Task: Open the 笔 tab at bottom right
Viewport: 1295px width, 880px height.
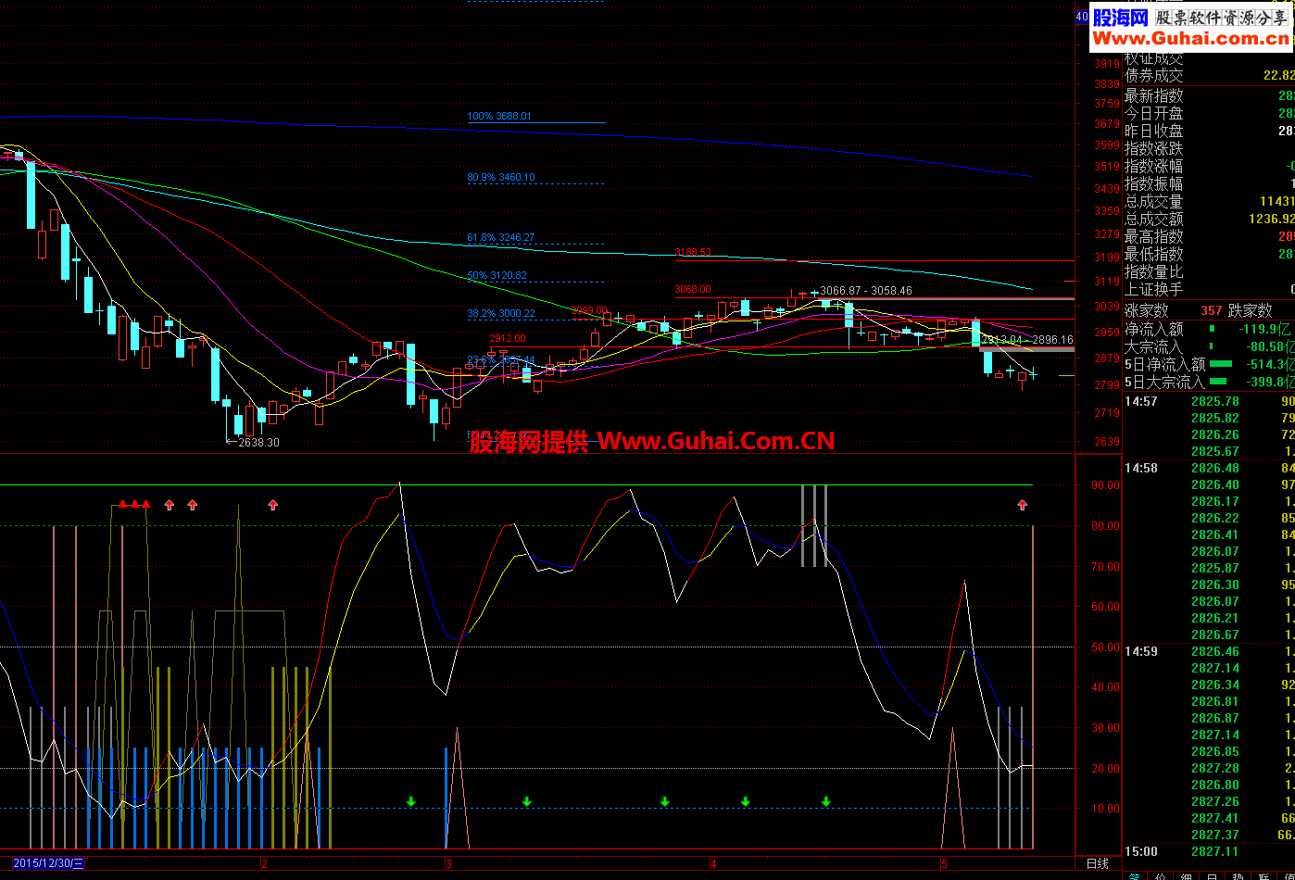Action: [x=1134, y=874]
